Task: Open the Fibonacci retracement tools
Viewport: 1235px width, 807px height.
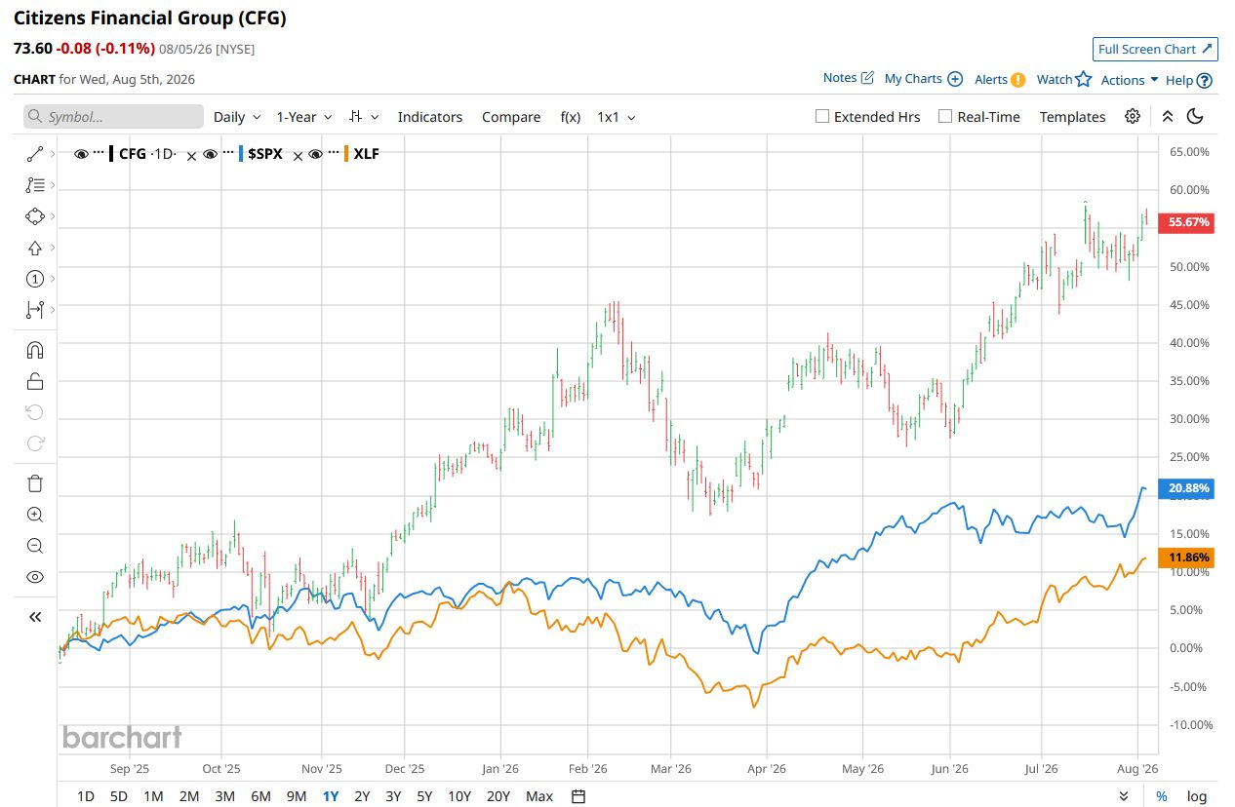Action: (35, 185)
